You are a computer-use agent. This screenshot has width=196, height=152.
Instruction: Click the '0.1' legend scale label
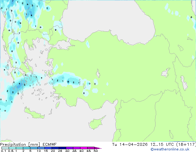(x=3, y=151)
